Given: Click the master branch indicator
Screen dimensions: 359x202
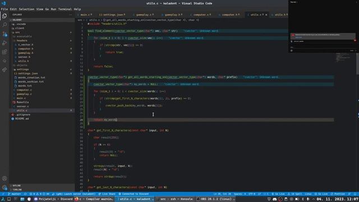Looking at the screenshot, I should tap(14, 194).
